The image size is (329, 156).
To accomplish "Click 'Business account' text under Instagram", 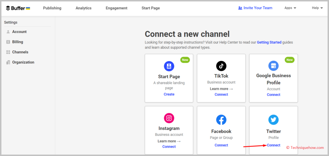I will 169,134.
